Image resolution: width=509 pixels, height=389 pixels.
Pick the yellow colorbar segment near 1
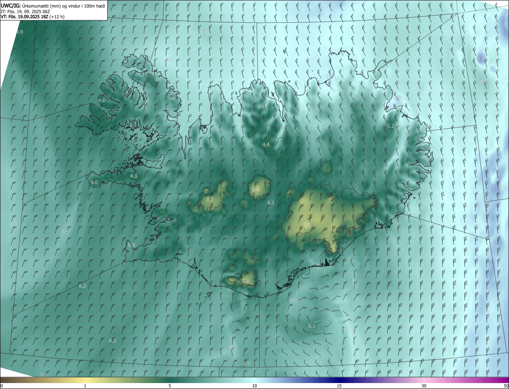tap(85, 380)
